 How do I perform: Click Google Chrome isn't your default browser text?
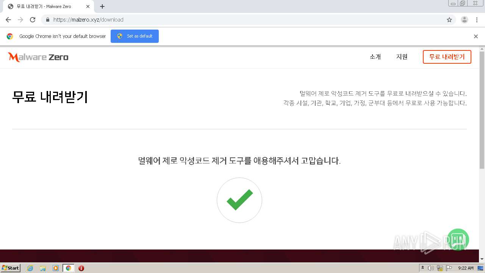63,36
